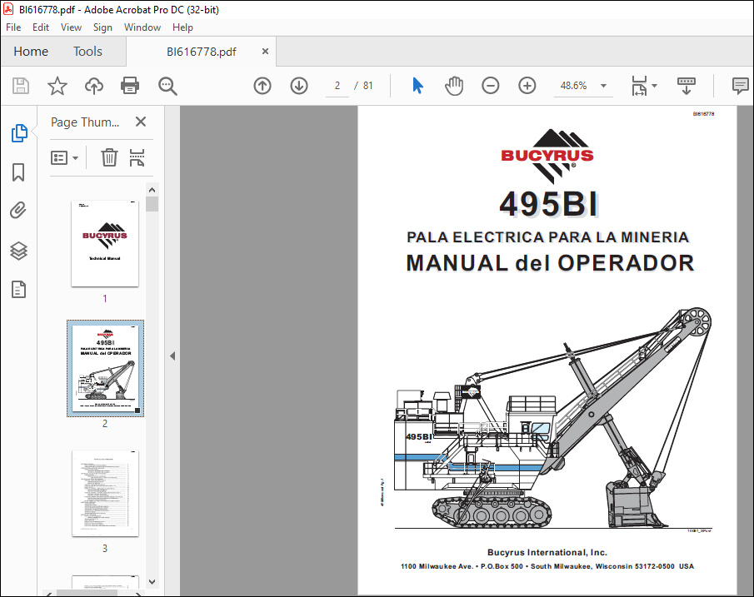Switch to the Home tab
This screenshot has width=754, height=597.
[x=31, y=52]
